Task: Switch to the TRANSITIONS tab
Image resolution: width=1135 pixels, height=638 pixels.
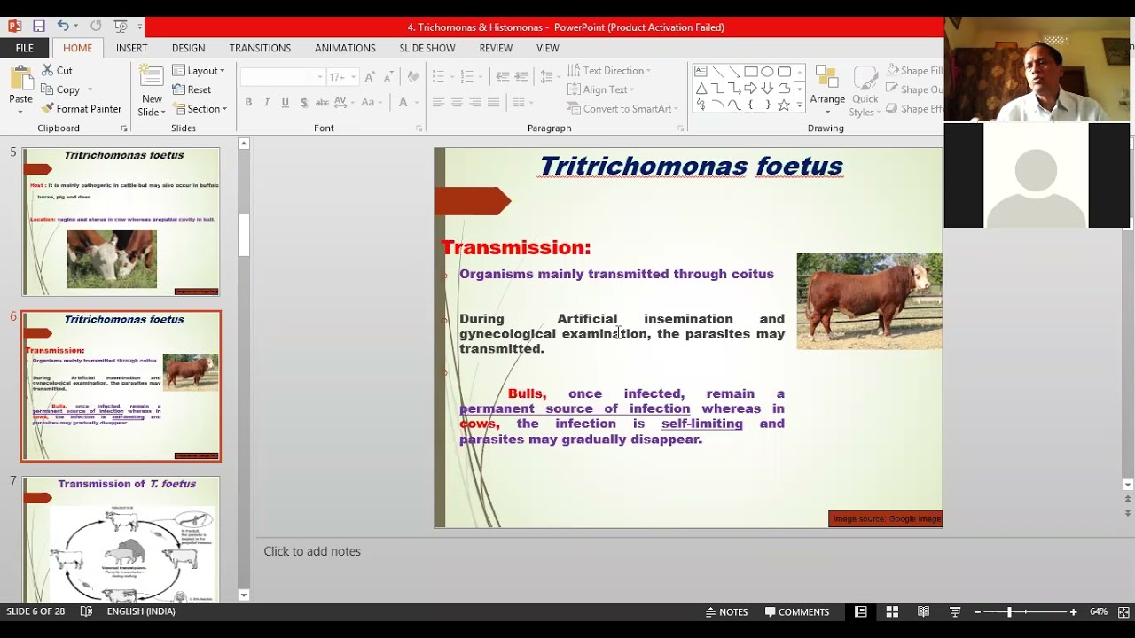Action: click(x=260, y=48)
